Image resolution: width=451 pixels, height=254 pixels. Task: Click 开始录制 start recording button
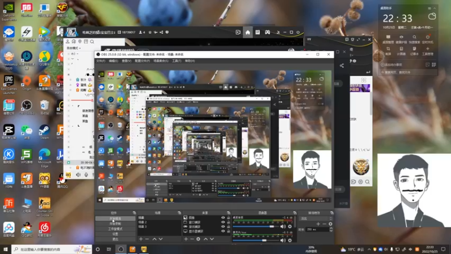pos(115,224)
